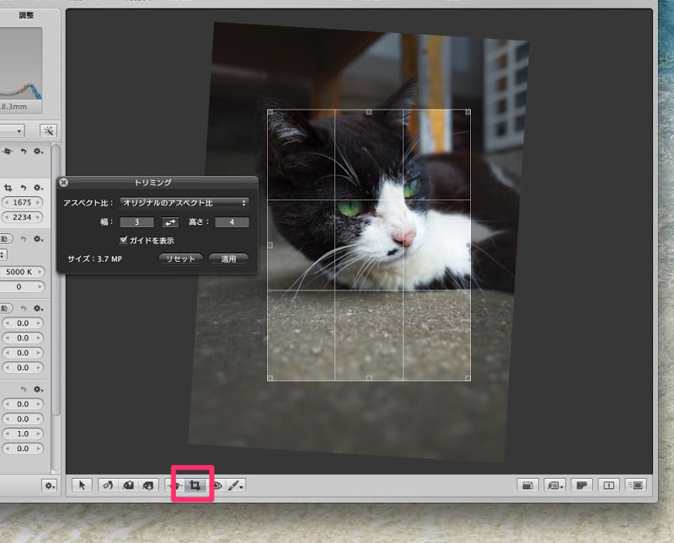Increase the 1675 value with right arrow
Screen dimensions: 674x543
(x=38, y=202)
